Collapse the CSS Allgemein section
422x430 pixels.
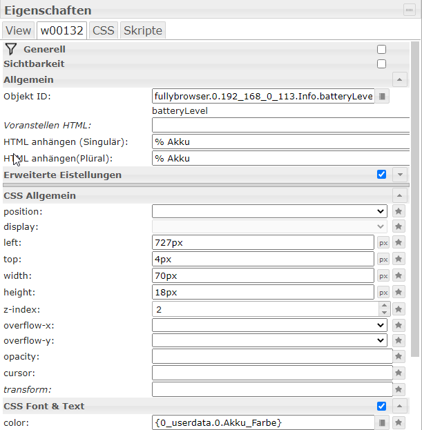399,196
